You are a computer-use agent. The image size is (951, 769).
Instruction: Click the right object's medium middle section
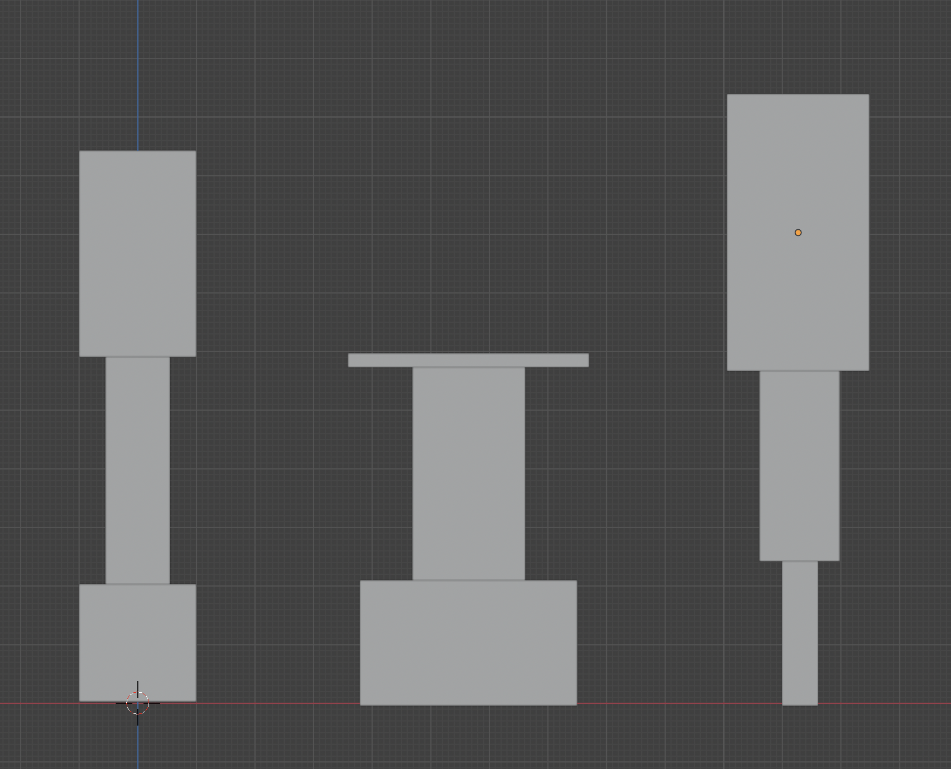coord(799,466)
